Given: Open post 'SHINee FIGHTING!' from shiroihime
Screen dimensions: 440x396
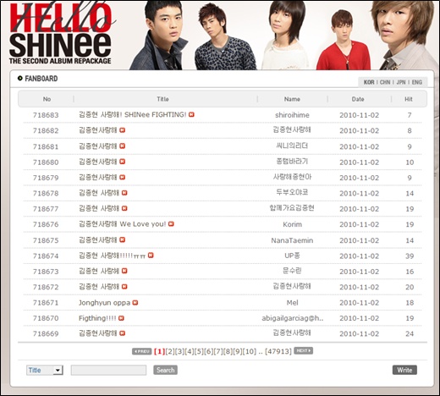Looking at the screenshot, I should pyautogui.click(x=132, y=115).
